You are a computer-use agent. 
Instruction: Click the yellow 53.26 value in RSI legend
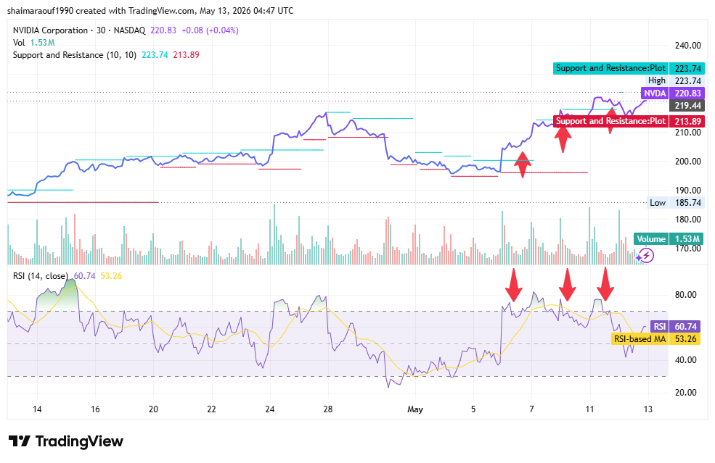(111, 276)
